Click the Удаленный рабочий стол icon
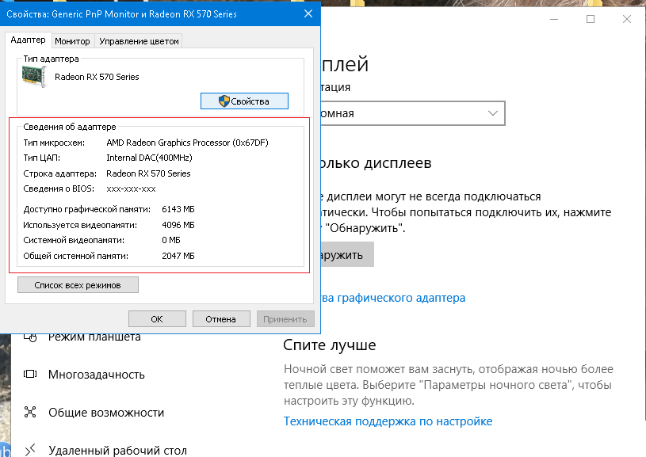This screenshot has height=457, width=646. [x=30, y=450]
